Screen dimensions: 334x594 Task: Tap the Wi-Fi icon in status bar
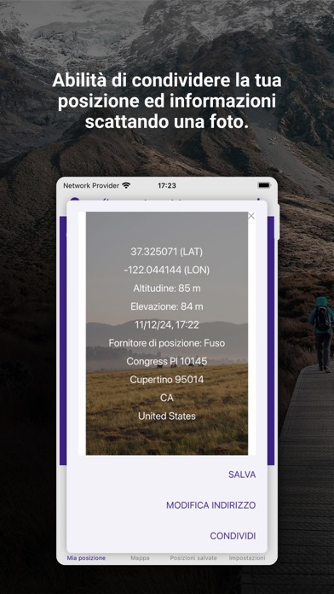[126, 186]
